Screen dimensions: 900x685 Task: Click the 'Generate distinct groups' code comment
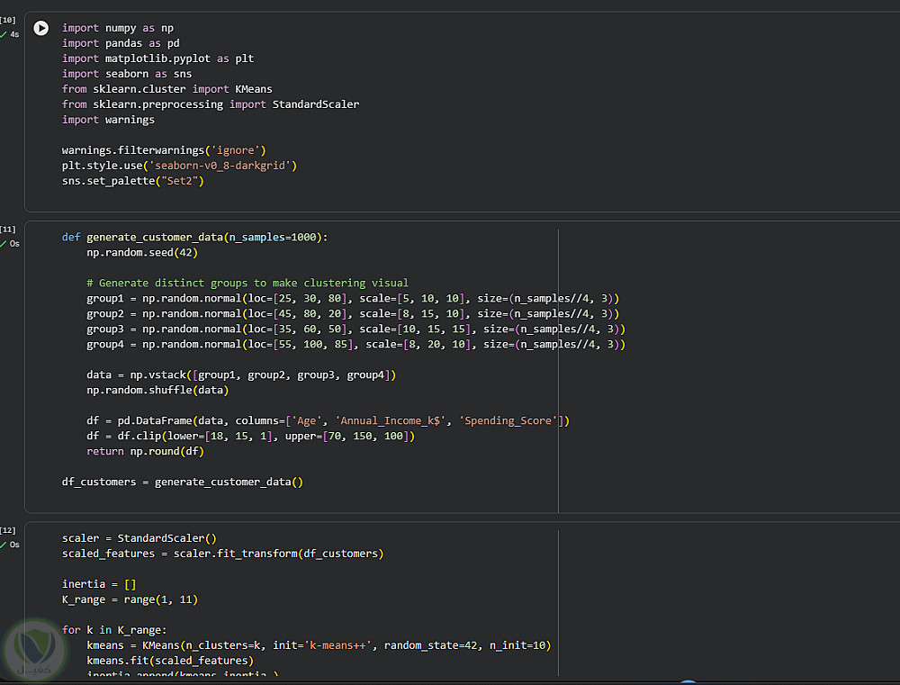[247, 283]
